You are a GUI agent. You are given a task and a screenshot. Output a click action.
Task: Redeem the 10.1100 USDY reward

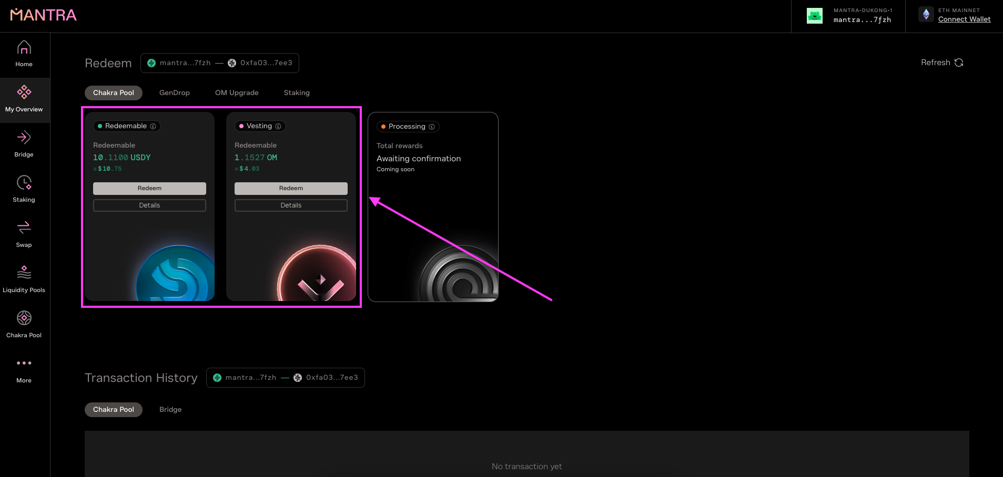pos(149,188)
